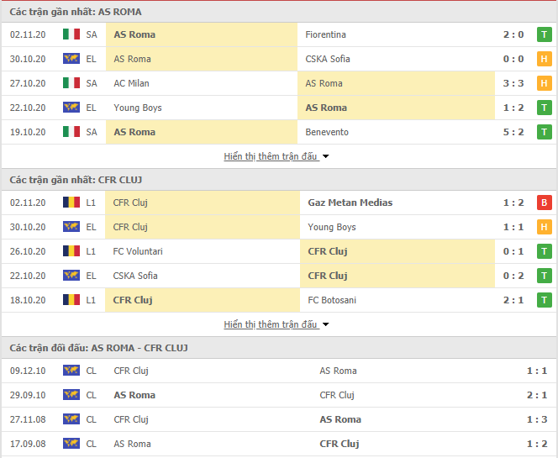This screenshot has height=458, width=558.
Task: Click the orange H badge for CSKA Sofia draw
Action: click(x=544, y=59)
